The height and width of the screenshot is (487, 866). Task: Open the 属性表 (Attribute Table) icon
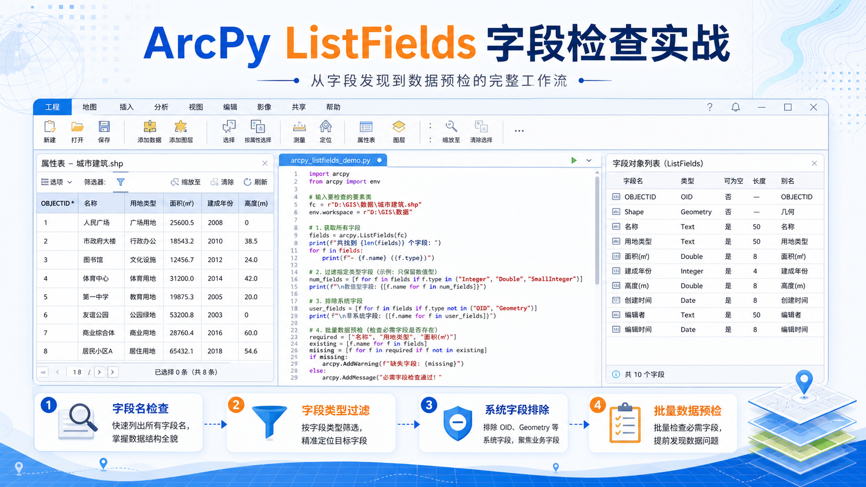tap(366, 127)
